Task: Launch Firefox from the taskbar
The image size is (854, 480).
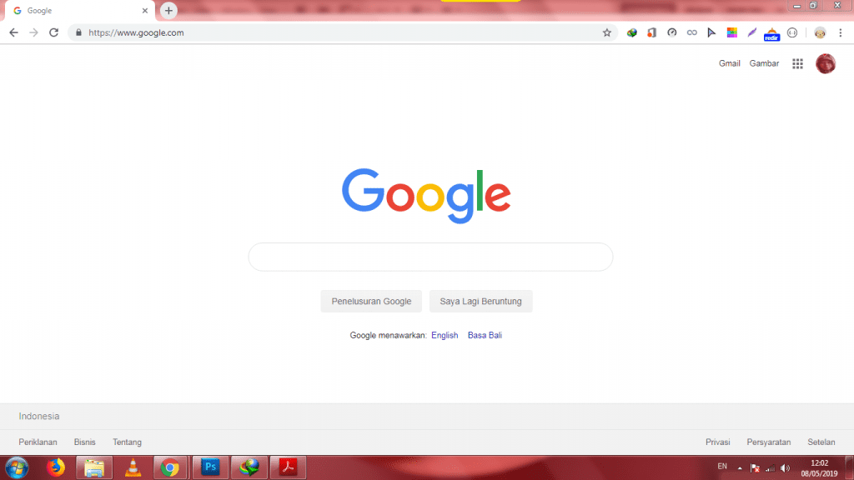Action: [56, 467]
